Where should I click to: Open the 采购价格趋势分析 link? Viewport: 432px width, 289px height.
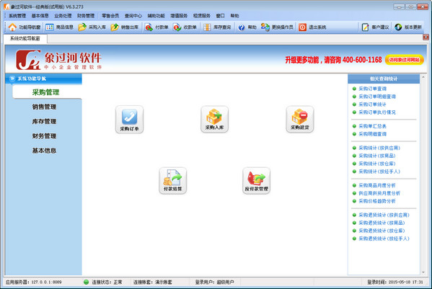tap(377, 201)
